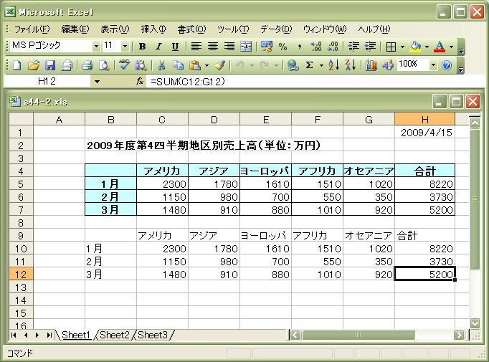489x362 pixels.
Task: Open font name dropdown MS Pゴシック
Action: [96, 47]
